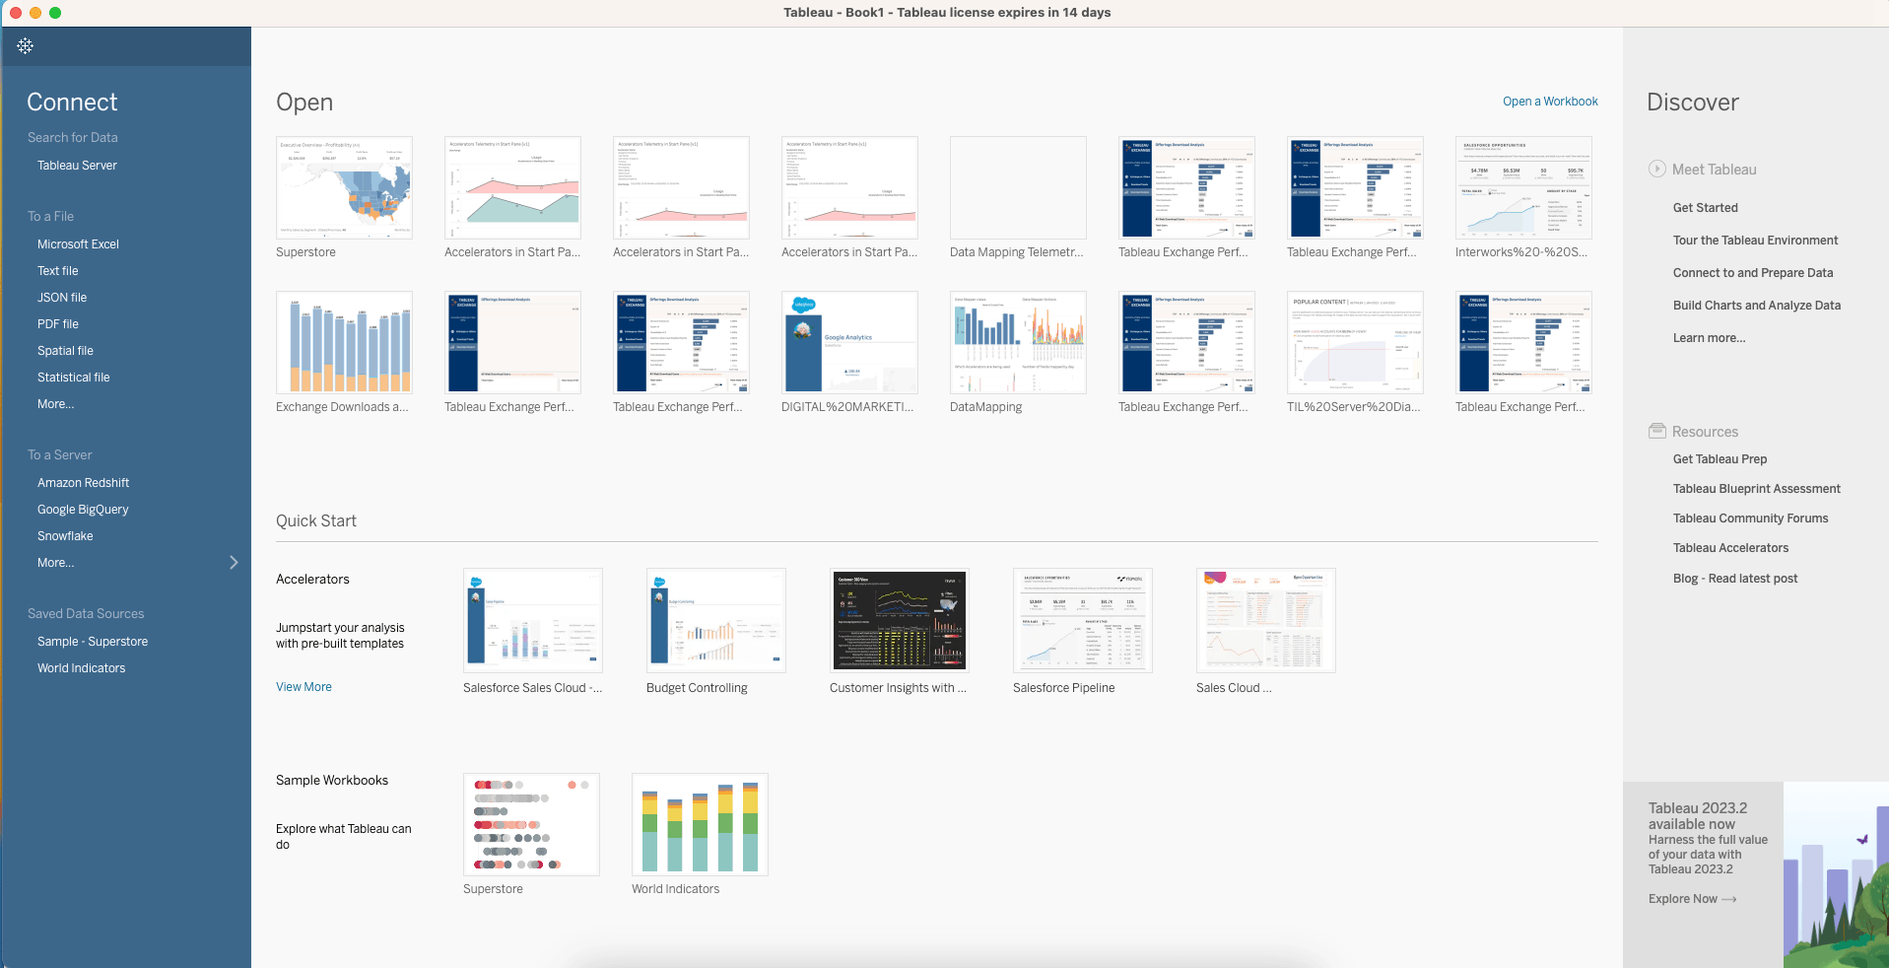Expand the To a Server More arrow
The height and width of the screenshot is (968, 1889).
[234, 562]
